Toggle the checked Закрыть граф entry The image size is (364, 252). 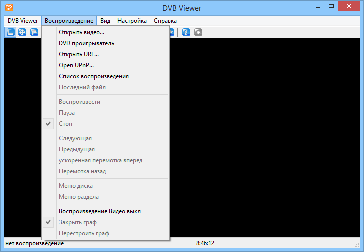click(x=105, y=222)
